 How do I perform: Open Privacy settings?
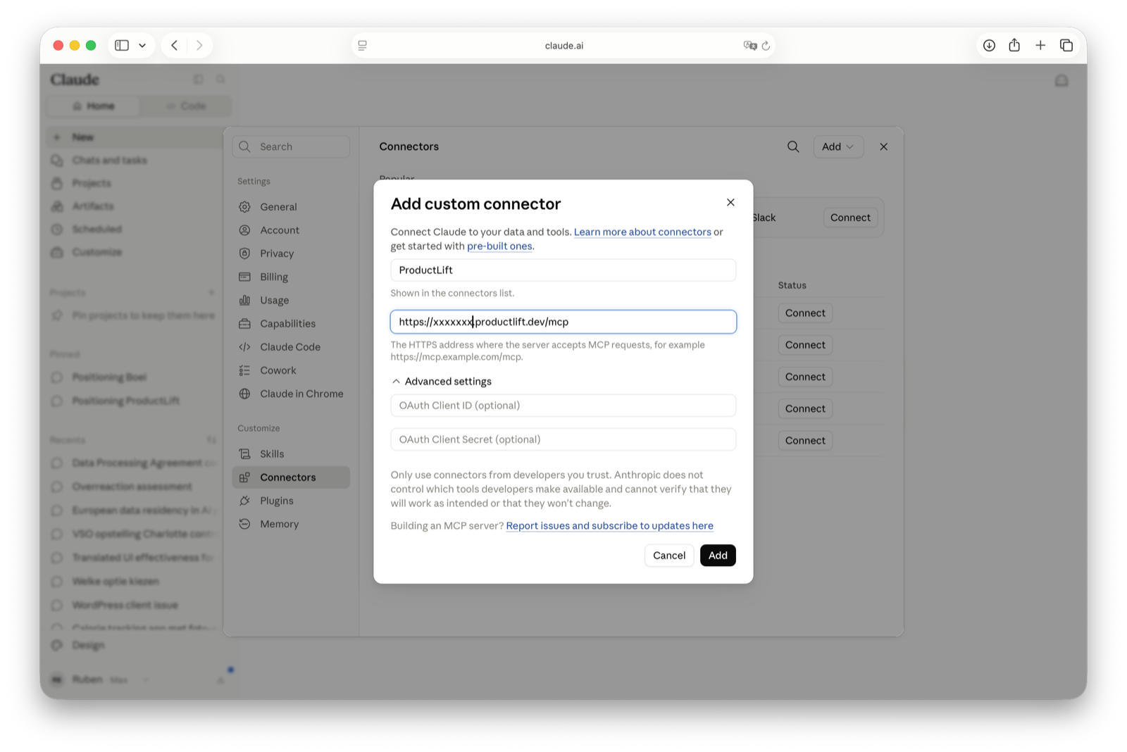click(x=291, y=253)
